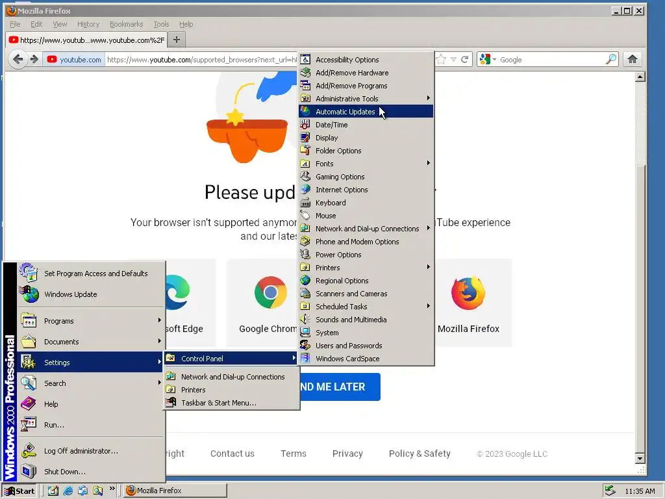Screen dimensions: 665x499
Task: Click the System computer icon
Action: pyautogui.click(x=305, y=333)
